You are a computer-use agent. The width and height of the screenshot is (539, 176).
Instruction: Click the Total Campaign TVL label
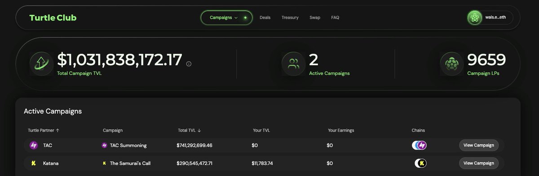80,73
